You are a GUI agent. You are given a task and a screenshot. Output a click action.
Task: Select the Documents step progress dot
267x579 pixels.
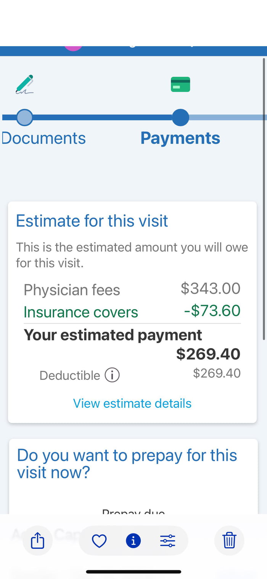click(24, 117)
